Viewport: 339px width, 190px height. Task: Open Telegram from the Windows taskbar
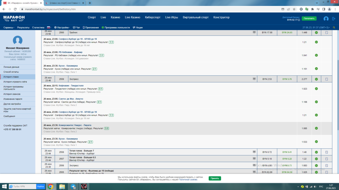point(73,186)
